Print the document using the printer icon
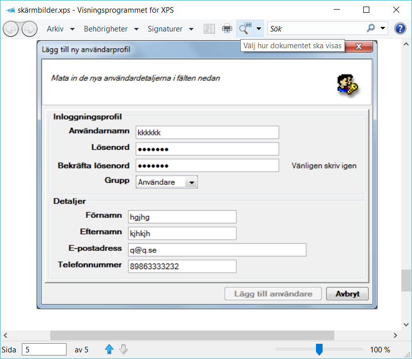This screenshot has height=359, width=412. pos(227,29)
